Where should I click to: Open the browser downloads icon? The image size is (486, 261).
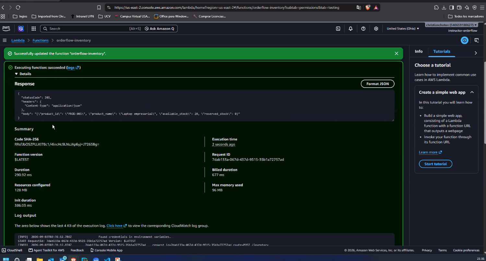(x=444, y=7)
